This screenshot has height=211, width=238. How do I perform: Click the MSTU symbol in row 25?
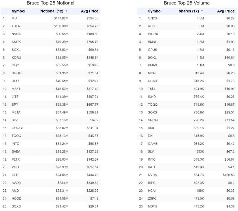tap(152, 206)
